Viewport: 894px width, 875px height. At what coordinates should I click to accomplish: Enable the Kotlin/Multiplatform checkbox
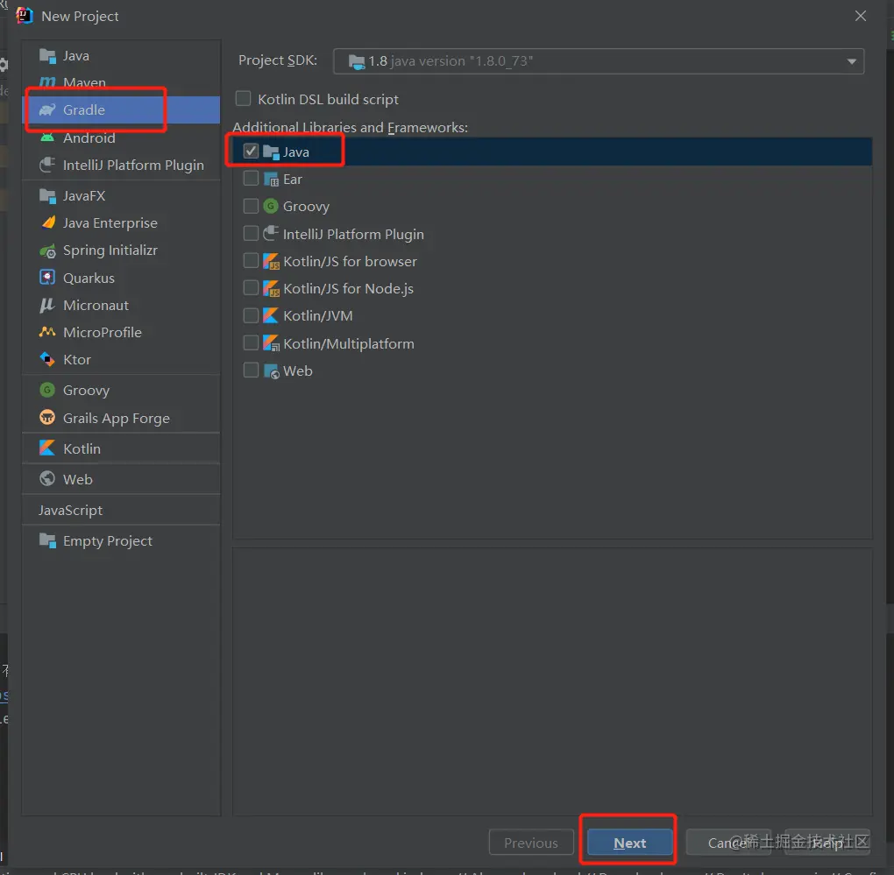pos(251,342)
